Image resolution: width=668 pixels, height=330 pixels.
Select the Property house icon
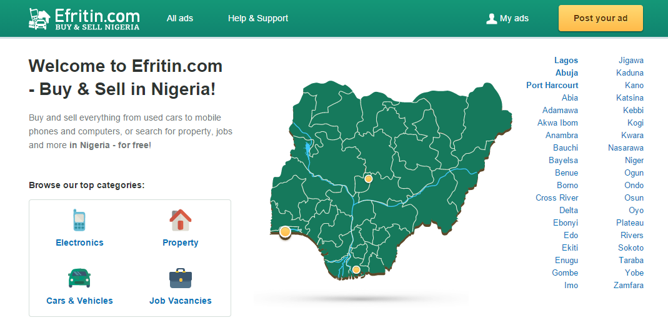(x=181, y=220)
